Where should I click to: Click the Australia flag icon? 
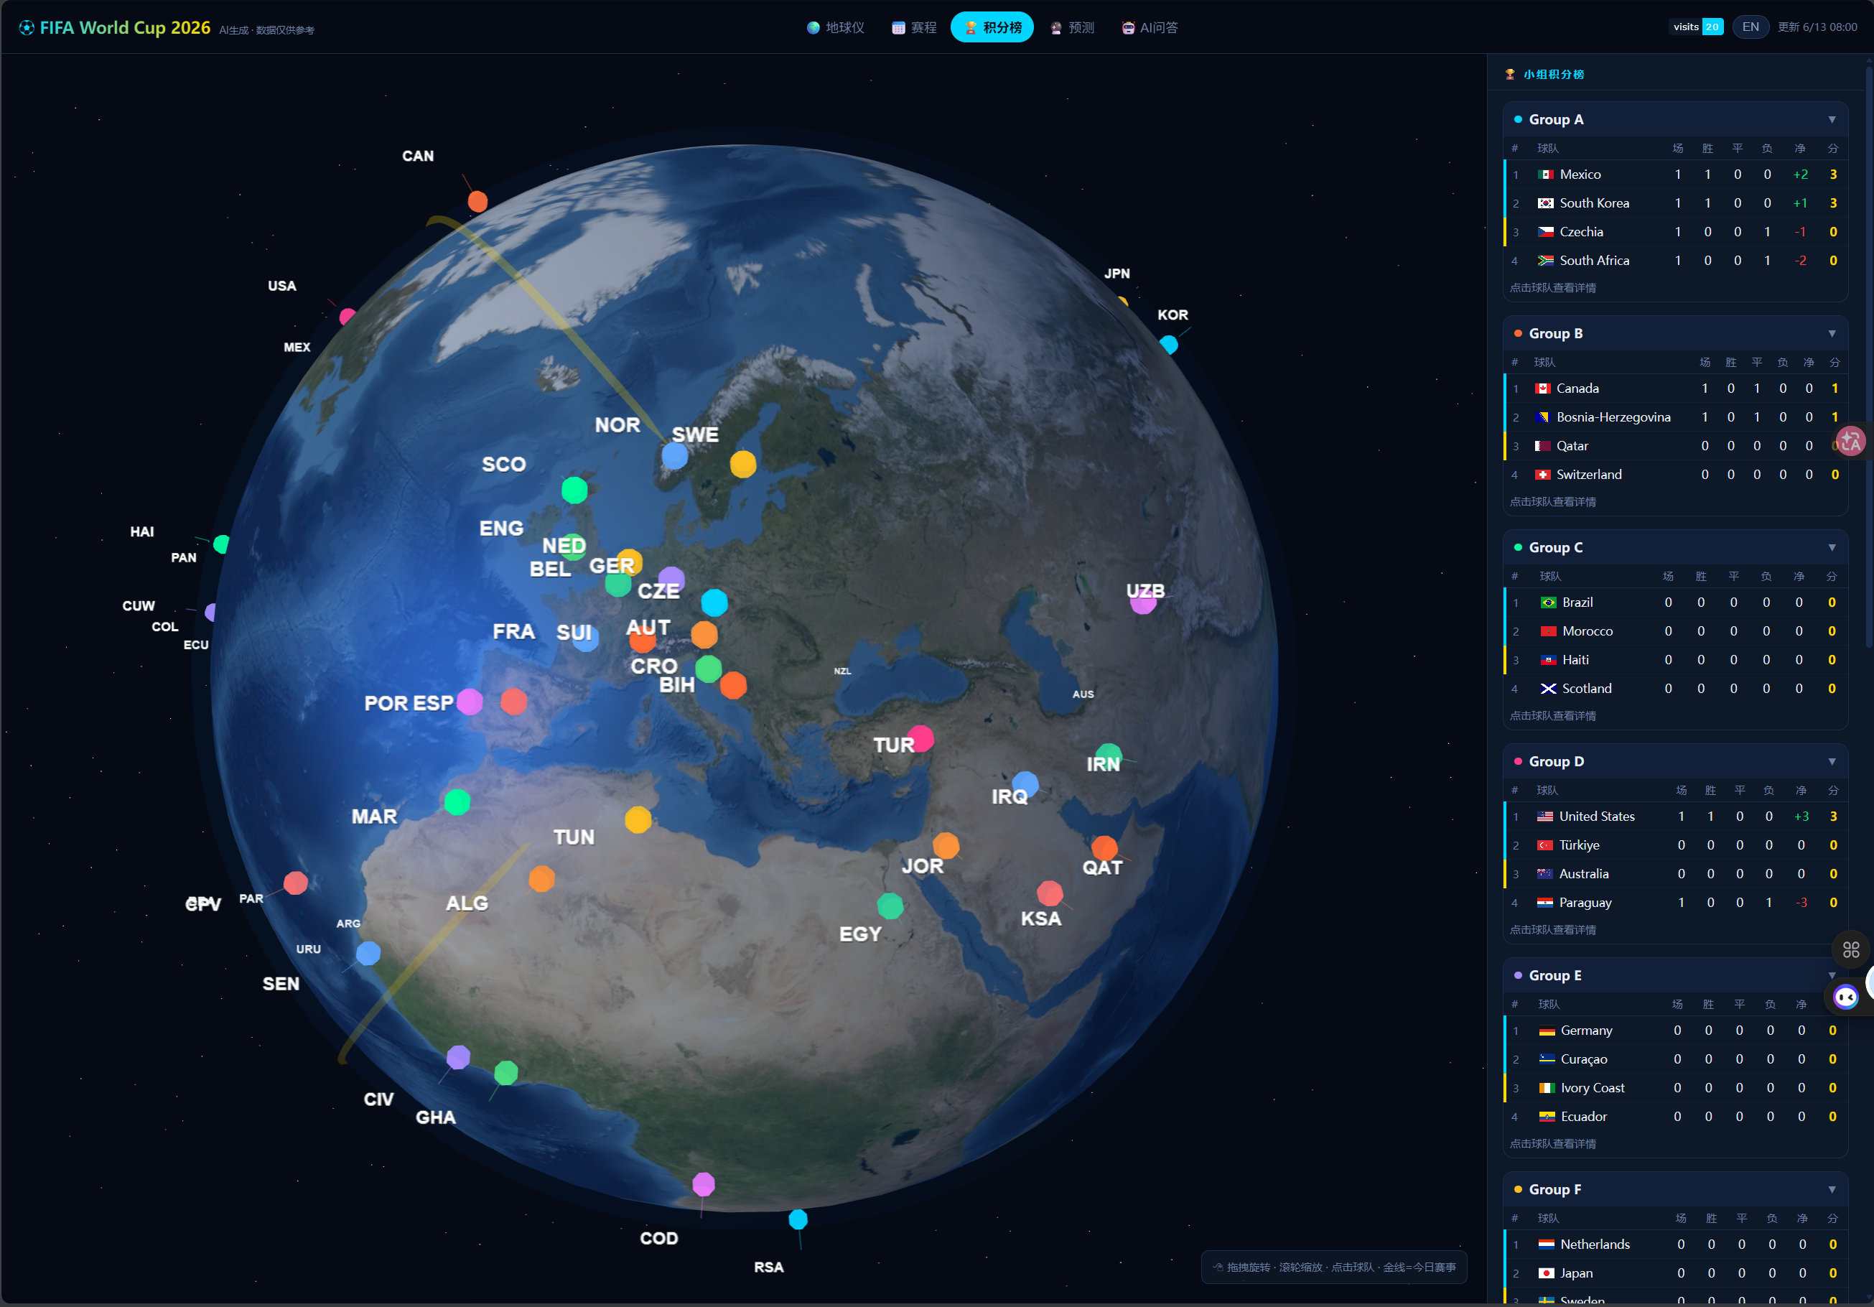click(1544, 873)
